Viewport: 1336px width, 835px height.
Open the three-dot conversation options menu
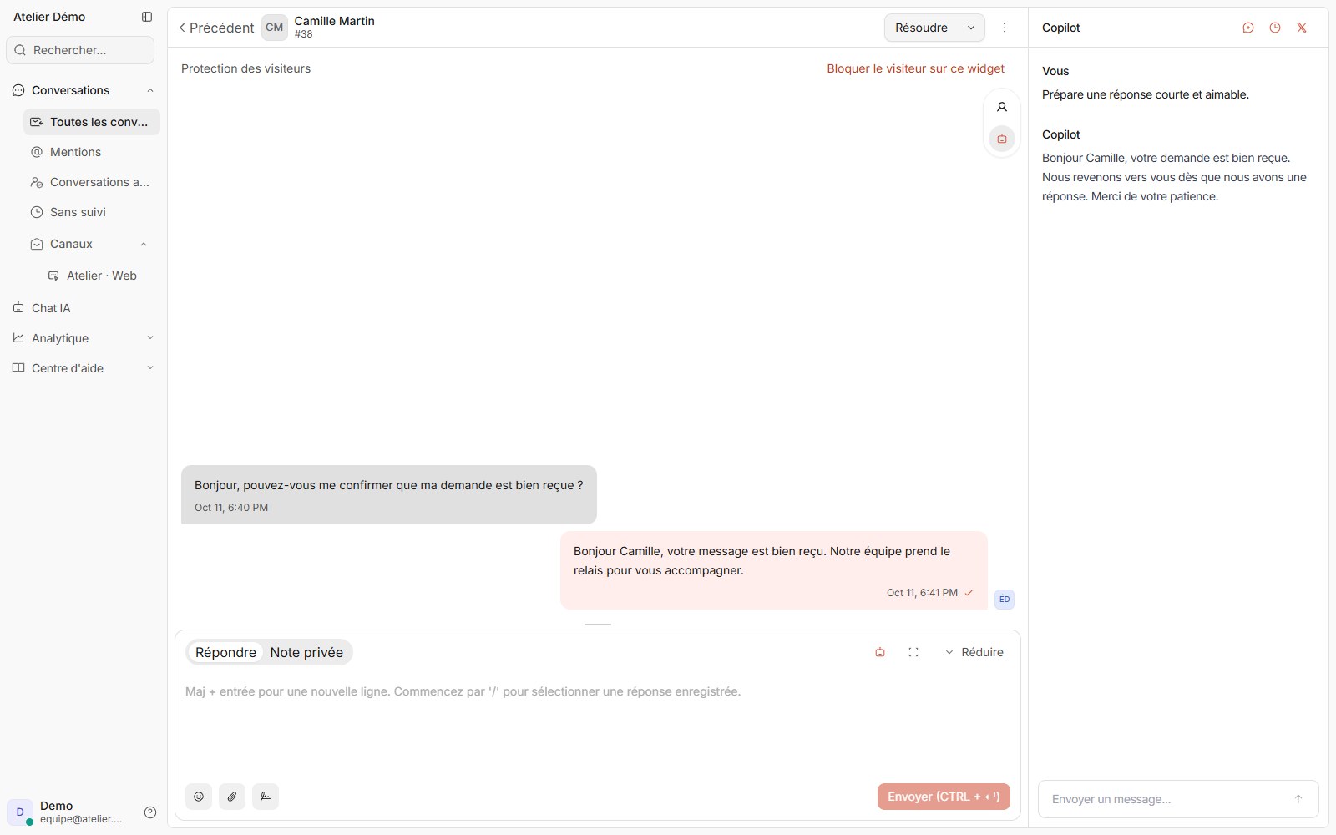pos(1005,28)
